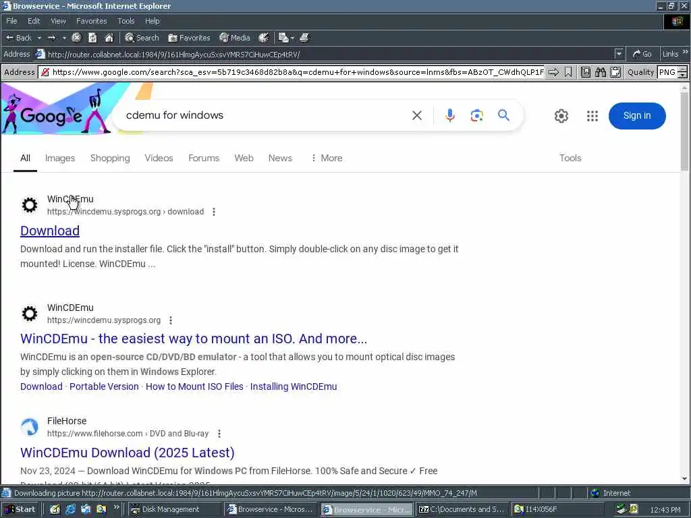Click the Browservice go arrow icon
This screenshot has width=691, height=518.
click(553, 72)
